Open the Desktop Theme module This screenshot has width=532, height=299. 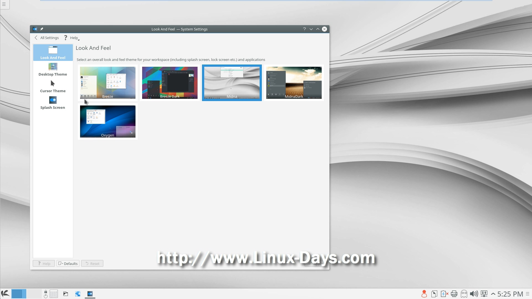tap(53, 69)
